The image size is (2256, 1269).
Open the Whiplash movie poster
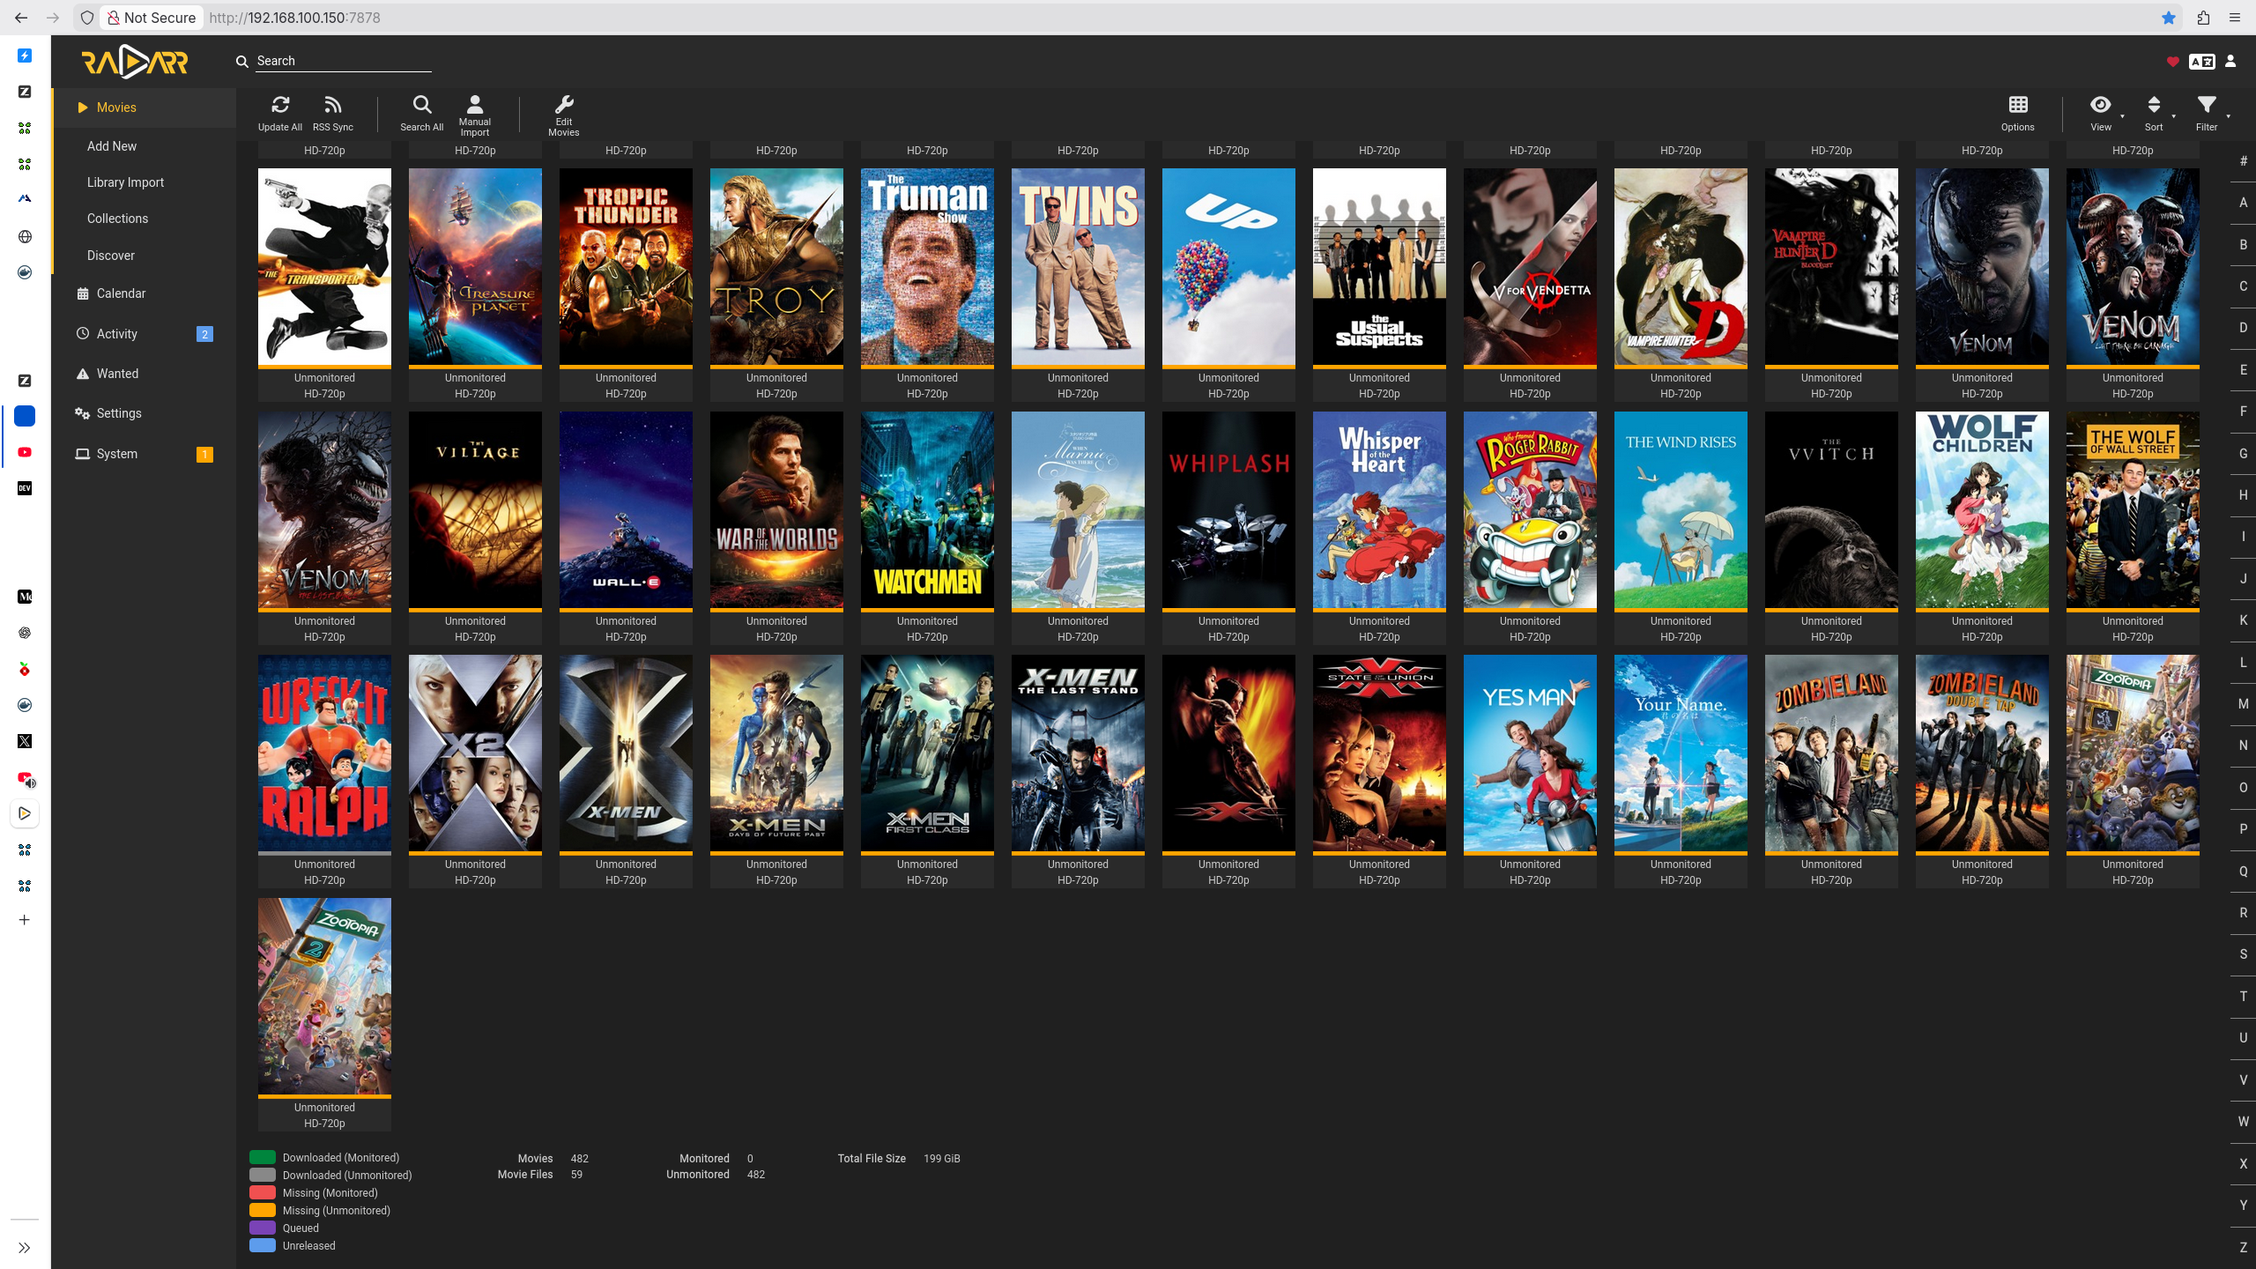[1228, 510]
